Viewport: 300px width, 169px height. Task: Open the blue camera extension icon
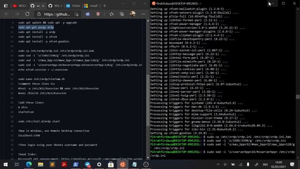[x=88, y=14]
